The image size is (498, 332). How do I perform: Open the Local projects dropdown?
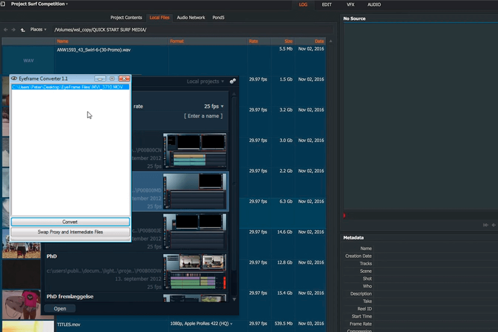pos(205,81)
